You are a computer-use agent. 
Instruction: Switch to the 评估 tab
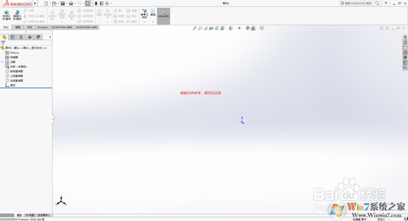coord(30,27)
